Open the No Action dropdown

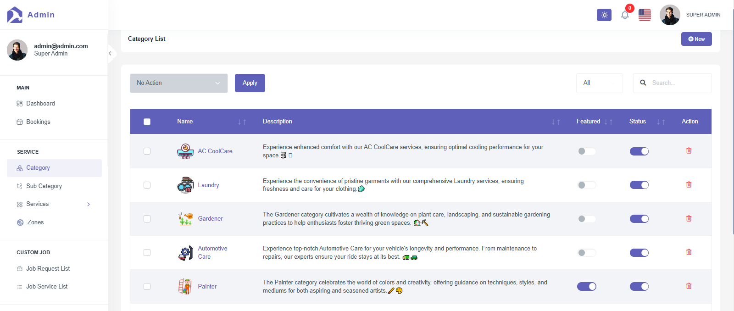(178, 83)
